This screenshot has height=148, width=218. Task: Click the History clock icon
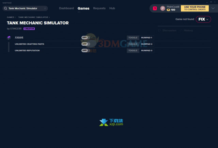(x=181, y=30)
